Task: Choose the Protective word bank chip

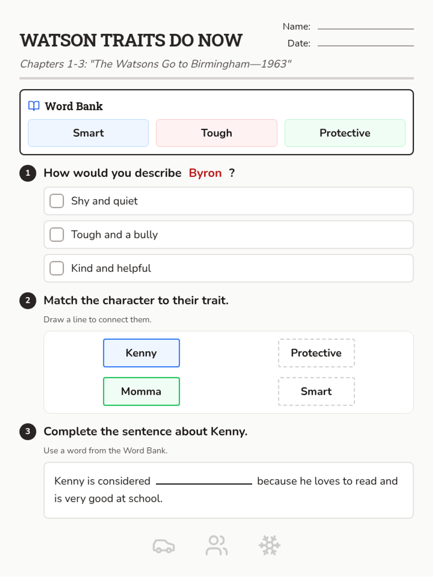Action: (x=345, y=133)
